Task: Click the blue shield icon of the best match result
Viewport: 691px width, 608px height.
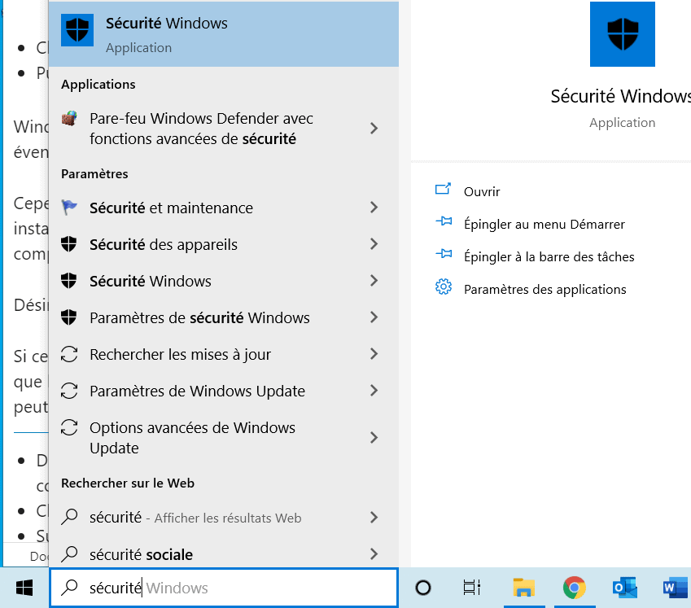Action: pyautogui.click(x=77, y=30)
